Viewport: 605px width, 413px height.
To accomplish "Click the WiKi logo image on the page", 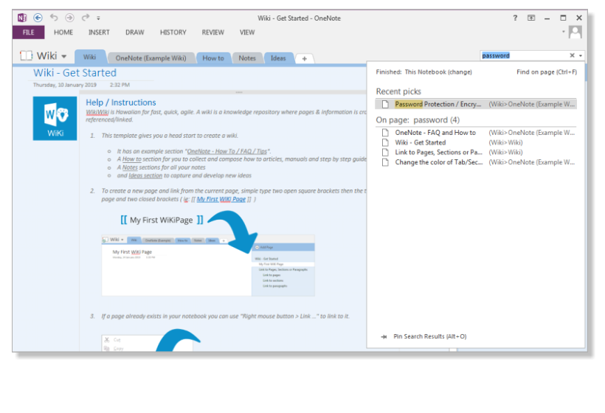I will (x=55, y=119).
